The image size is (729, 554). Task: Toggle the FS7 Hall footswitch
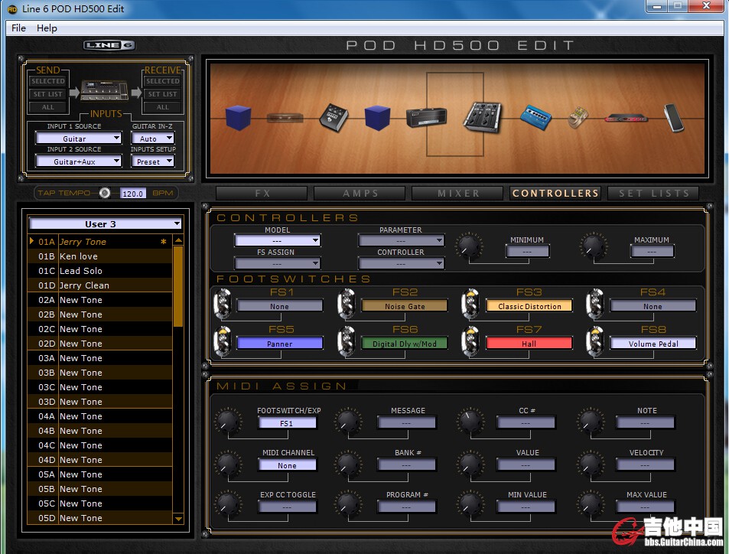pyautogui.click(x=470, y=341)
